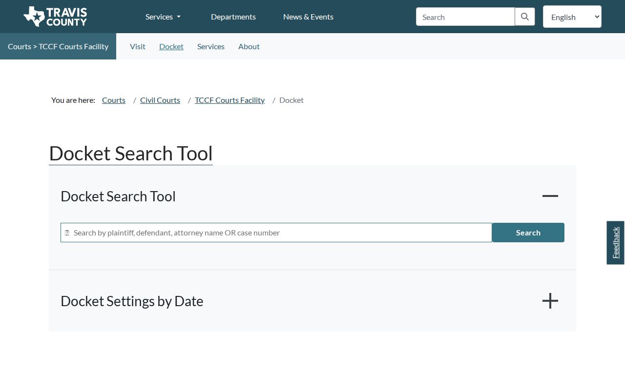This screenshot has height=390, width=625.
Task: Go to News & Events
Action: 308,17
